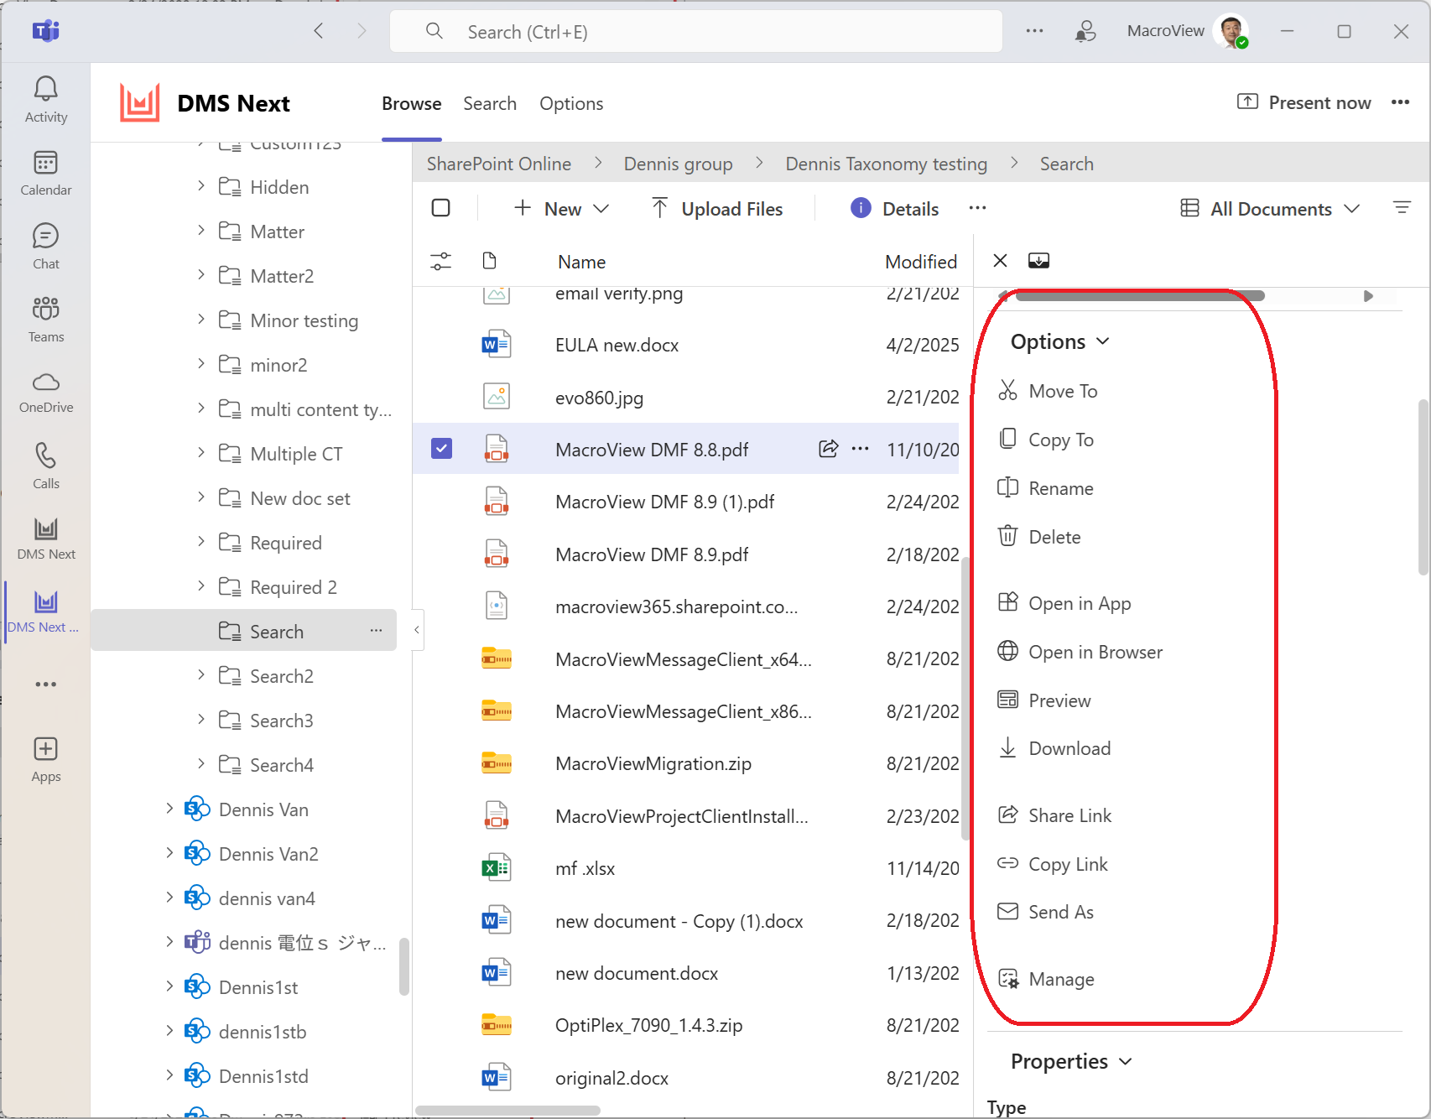
Task: Click the Share Link icon
Action: pos(1007,815)
